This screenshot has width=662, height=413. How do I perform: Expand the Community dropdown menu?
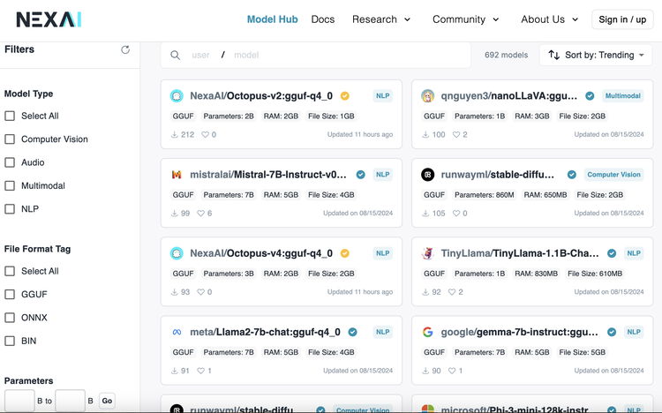[466, 19]
